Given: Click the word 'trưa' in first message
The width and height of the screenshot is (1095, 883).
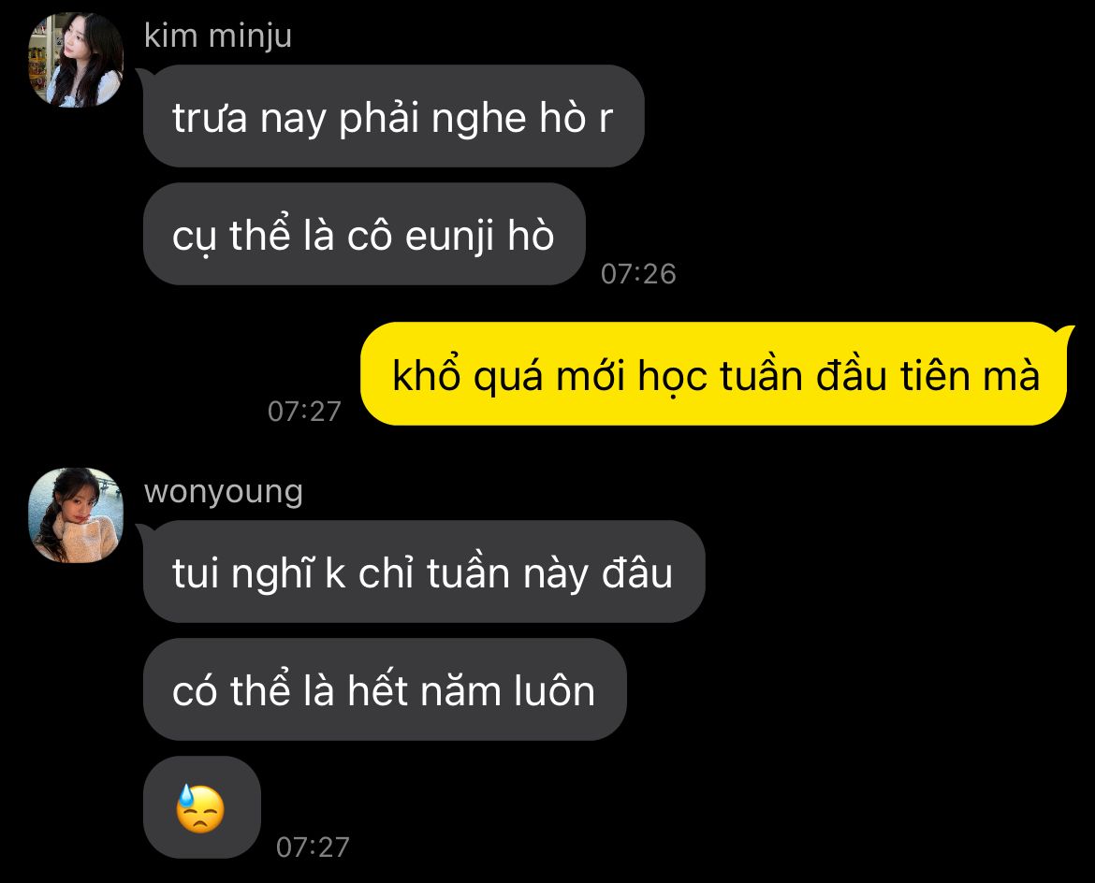Looking at the screenshot, I should (210, 119).
